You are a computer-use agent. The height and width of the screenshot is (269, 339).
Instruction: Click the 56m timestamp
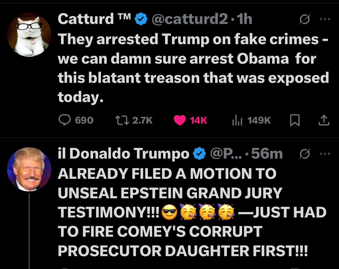click(x=267, y=154)
